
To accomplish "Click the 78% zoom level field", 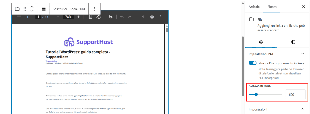I will pos(68,17).
